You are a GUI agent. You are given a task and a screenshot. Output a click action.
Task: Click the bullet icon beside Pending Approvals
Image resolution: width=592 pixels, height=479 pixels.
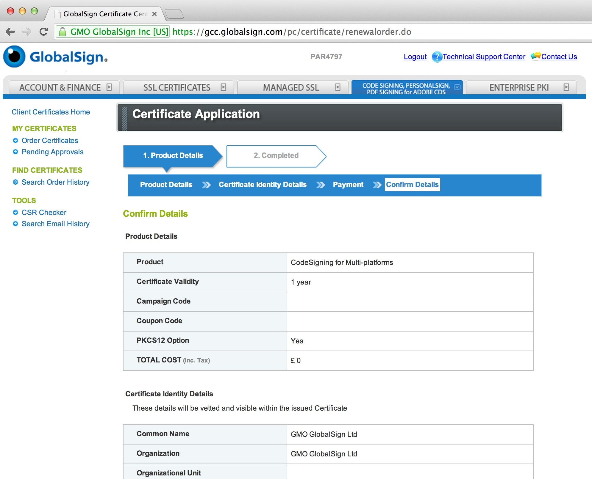(x=15, y=152)
